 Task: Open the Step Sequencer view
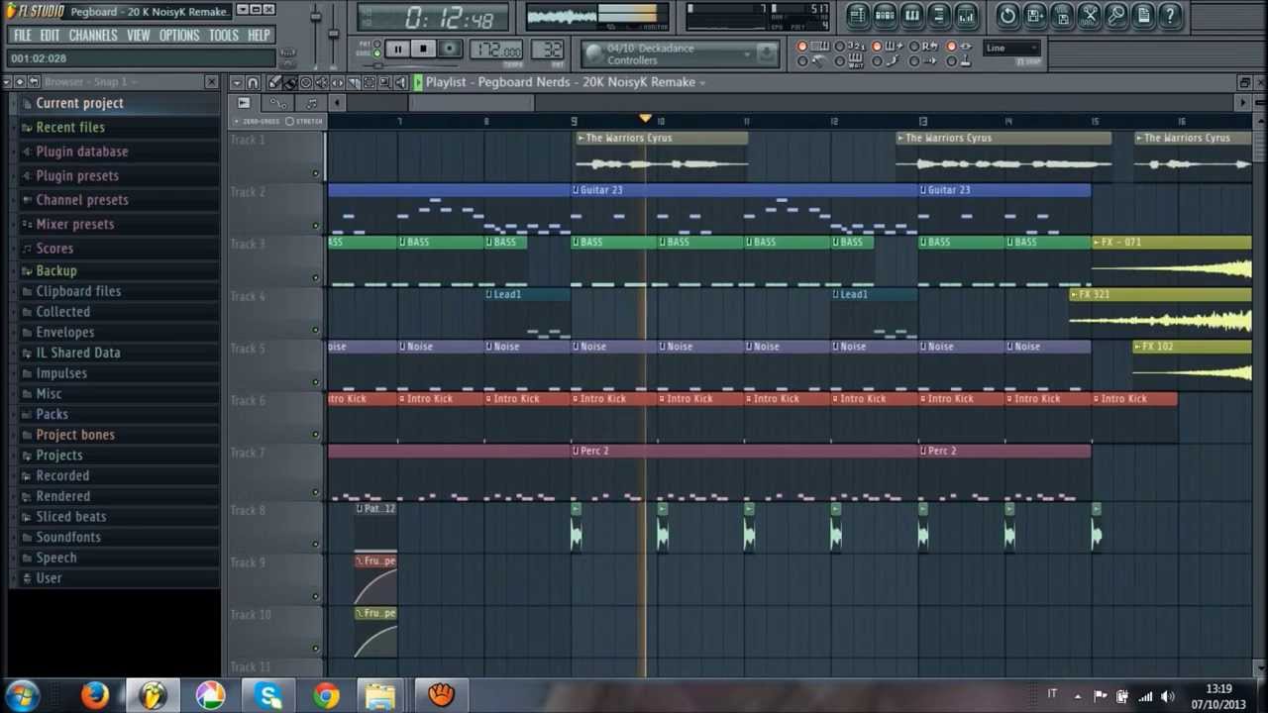pos(885,16)
